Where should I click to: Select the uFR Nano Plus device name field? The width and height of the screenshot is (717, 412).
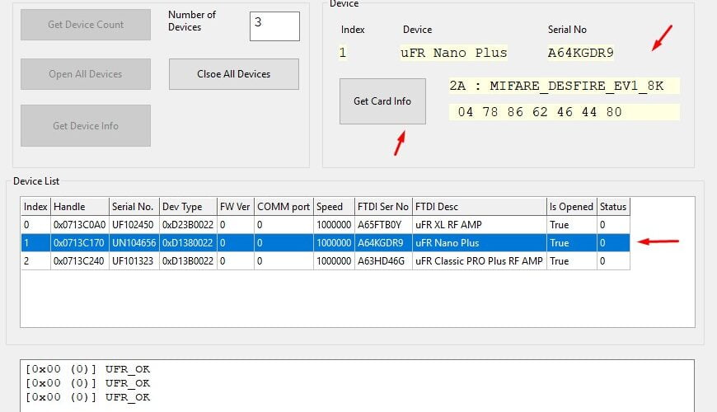pyautogui.click(x=453, y=53)
